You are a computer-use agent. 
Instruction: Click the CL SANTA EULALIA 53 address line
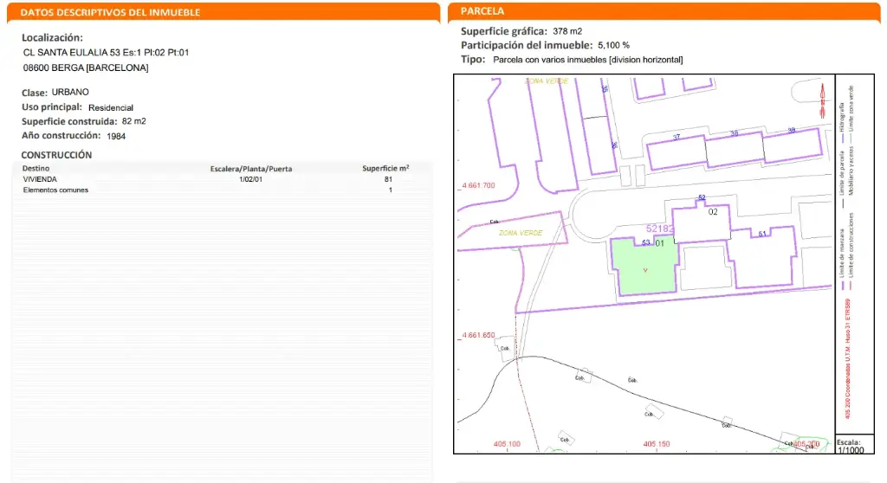pyautogui.click(x=106, y=53)
